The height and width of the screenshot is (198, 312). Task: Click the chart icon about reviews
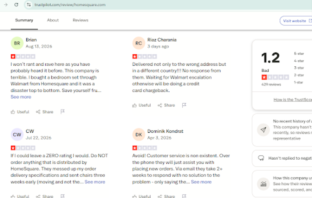[263, 184]
